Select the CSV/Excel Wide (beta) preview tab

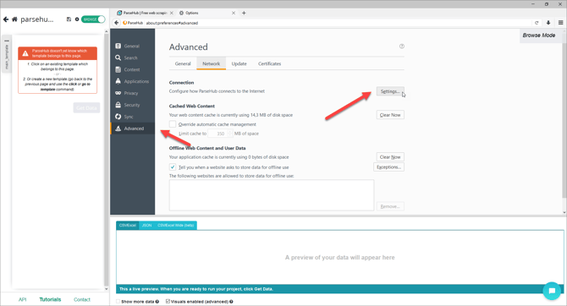point(176,226)
